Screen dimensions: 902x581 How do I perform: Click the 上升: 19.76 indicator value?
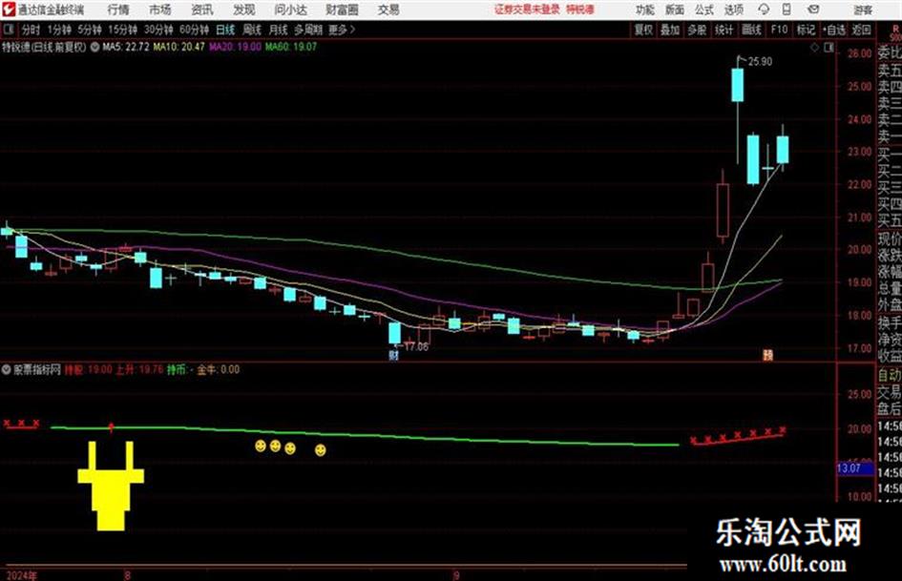click(139, 369)
